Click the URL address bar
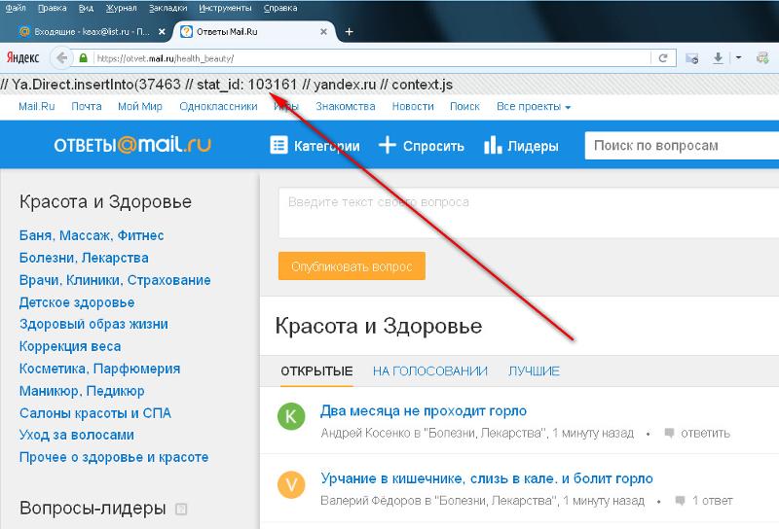779x529 pixels. [x=372, y=58]
